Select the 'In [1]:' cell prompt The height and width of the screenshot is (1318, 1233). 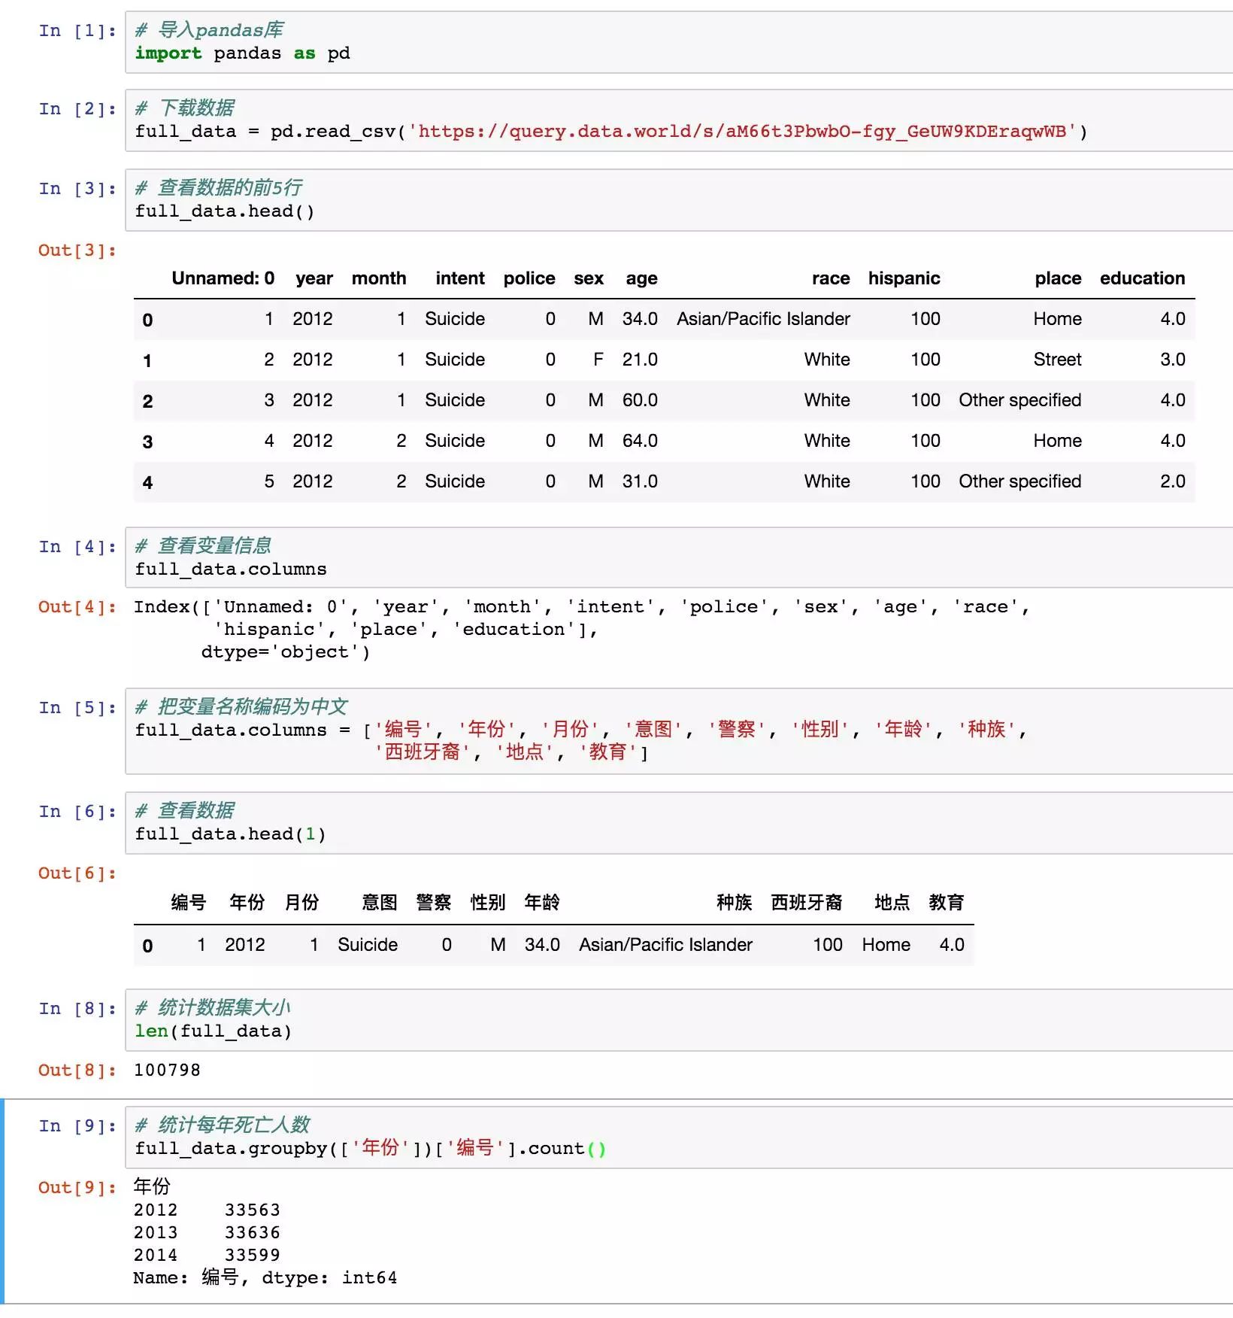pyautogui.click(x=77, y=31)
